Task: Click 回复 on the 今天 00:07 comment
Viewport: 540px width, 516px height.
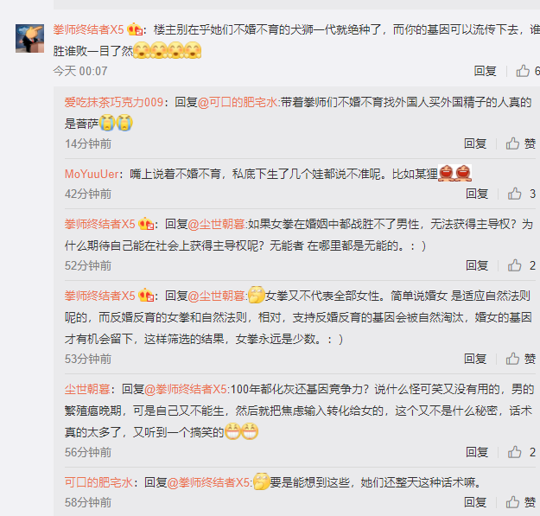Action: (x=485, y=71)
